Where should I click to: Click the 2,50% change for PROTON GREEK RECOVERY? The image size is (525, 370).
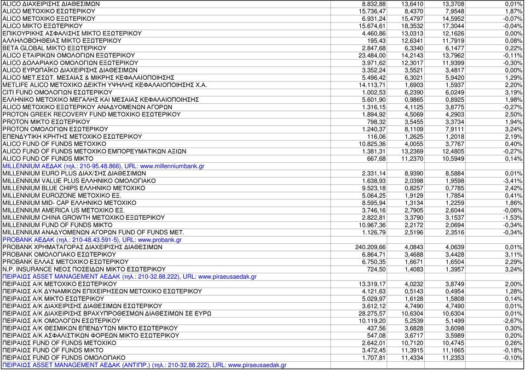[x=514, y=115]
